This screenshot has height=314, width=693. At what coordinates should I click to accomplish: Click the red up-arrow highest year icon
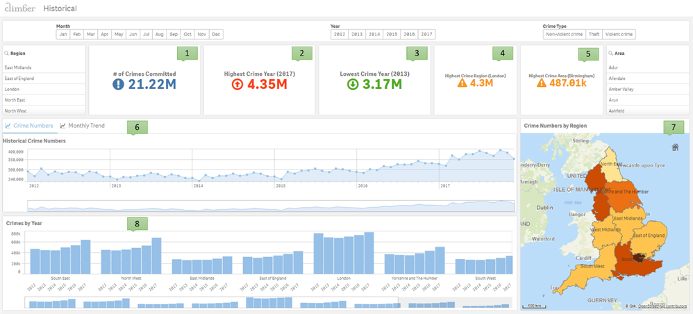tap(237, 84)
